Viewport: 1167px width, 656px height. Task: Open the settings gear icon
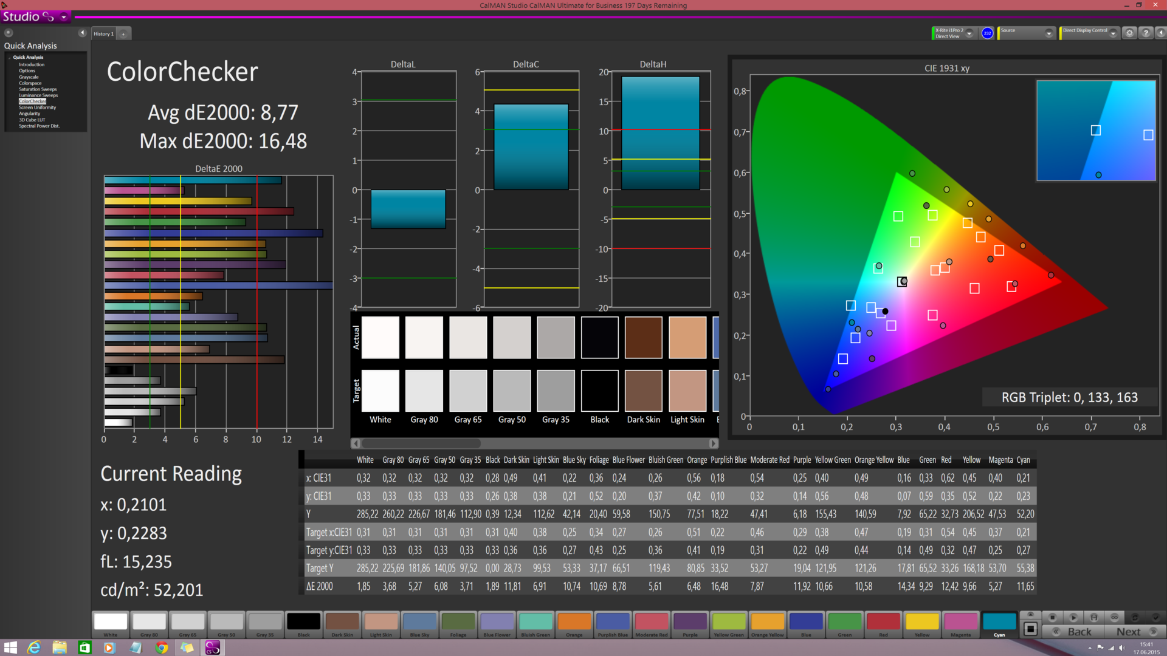point(1129,33)
